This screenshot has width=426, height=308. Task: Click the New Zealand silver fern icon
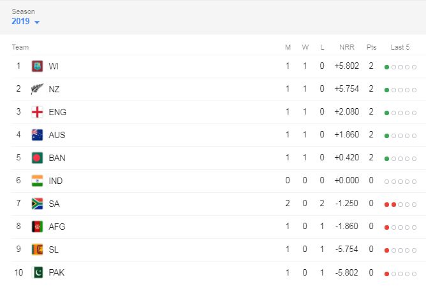(x=37, y=89)
